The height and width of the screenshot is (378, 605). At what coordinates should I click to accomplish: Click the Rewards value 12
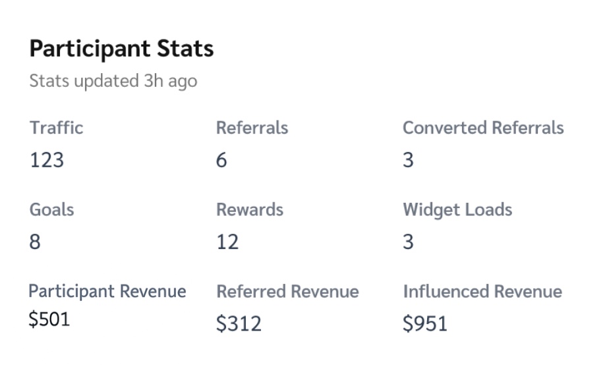pyautogui.click(x=227, y=242)
